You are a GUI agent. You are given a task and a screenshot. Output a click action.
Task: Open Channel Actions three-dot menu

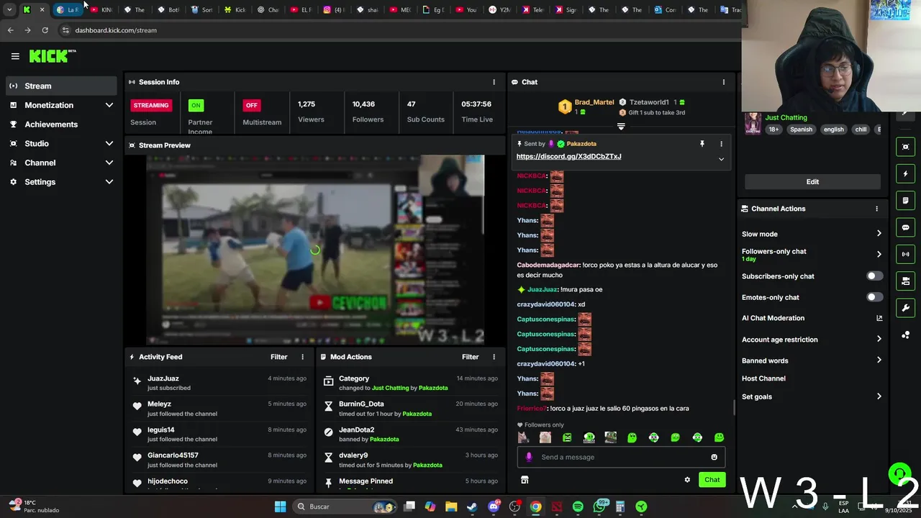coord(876,209)
